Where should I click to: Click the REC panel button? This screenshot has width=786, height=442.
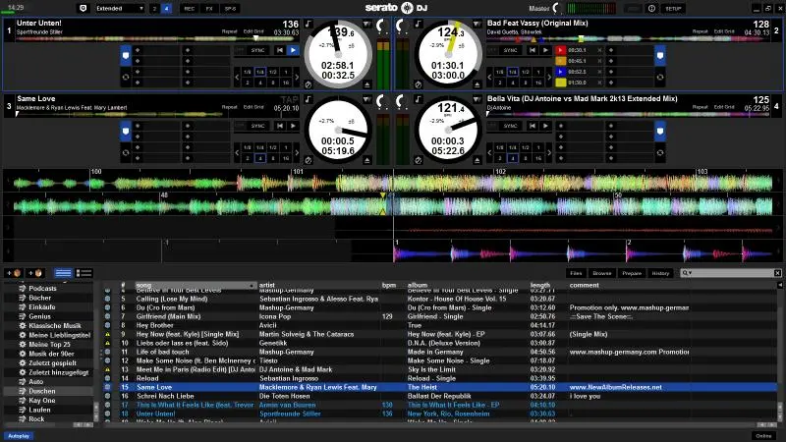pyautogui.click(x=189, y=8)
